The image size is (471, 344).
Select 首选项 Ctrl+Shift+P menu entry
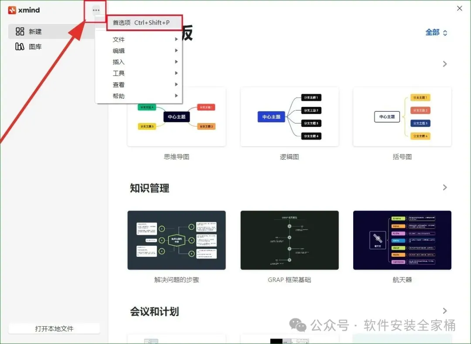(x=144, y=23)
